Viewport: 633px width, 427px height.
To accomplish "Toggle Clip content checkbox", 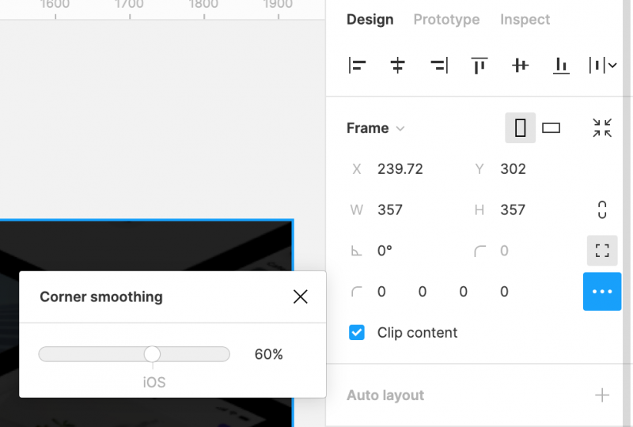I will [x=357, y=333].
